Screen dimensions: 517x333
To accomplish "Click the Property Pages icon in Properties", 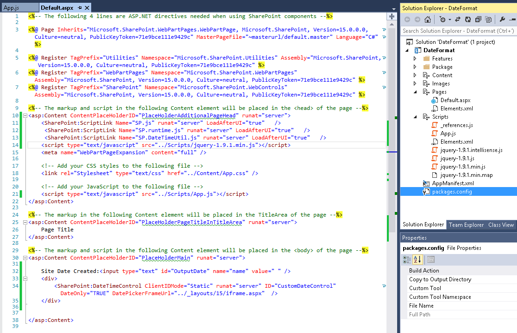I will [x=431, y=260].
